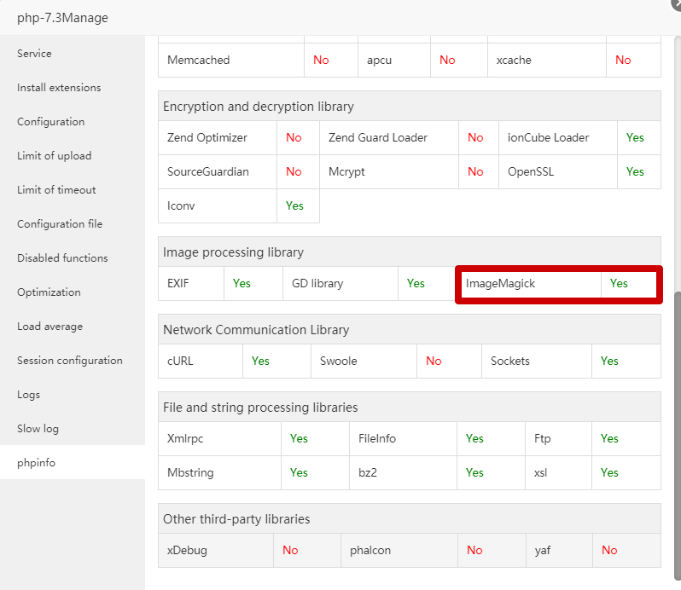
Task: Close the php-7.3Manage dialog
Action: click(x=676, y=3)
